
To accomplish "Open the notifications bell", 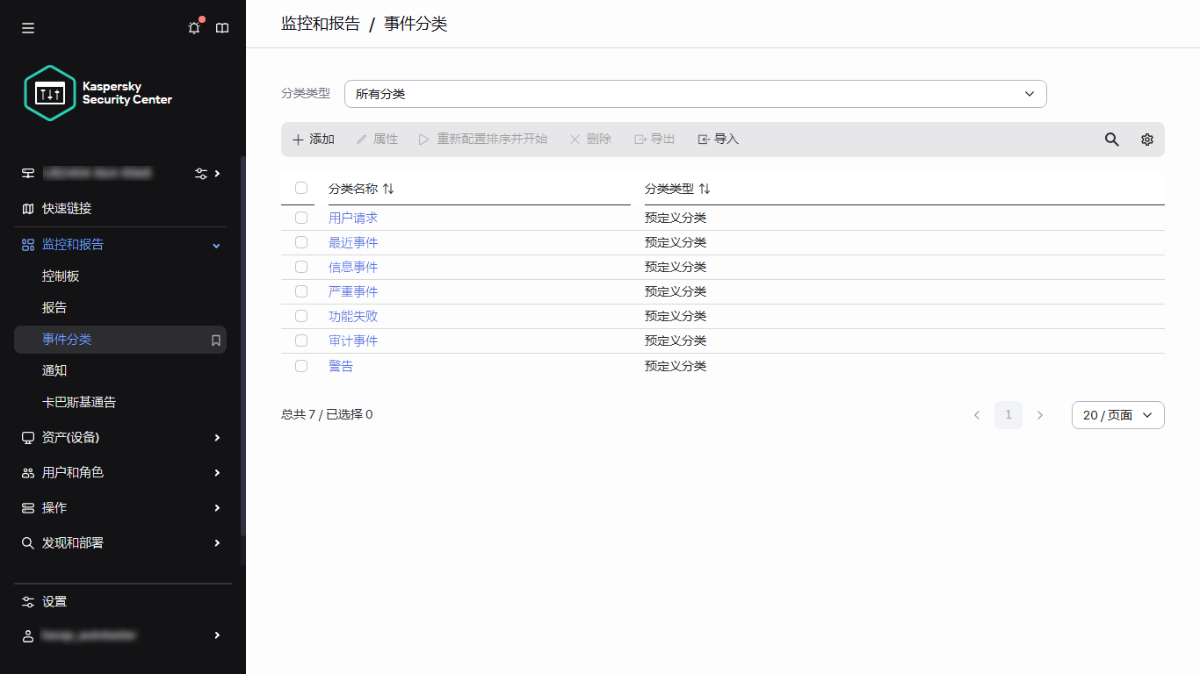I will [x=193, y=27].
